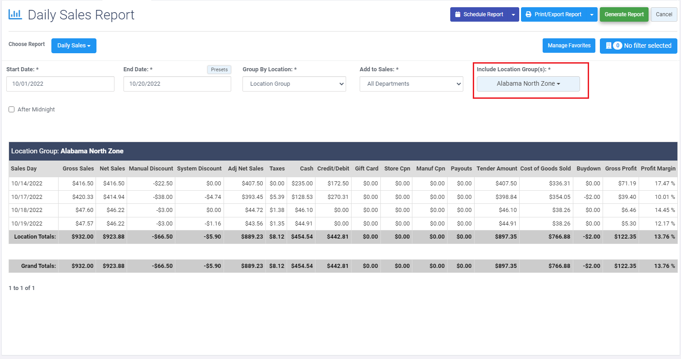Click the Generate Report button
The image size is (681, 359).
(x=624, y=14)
